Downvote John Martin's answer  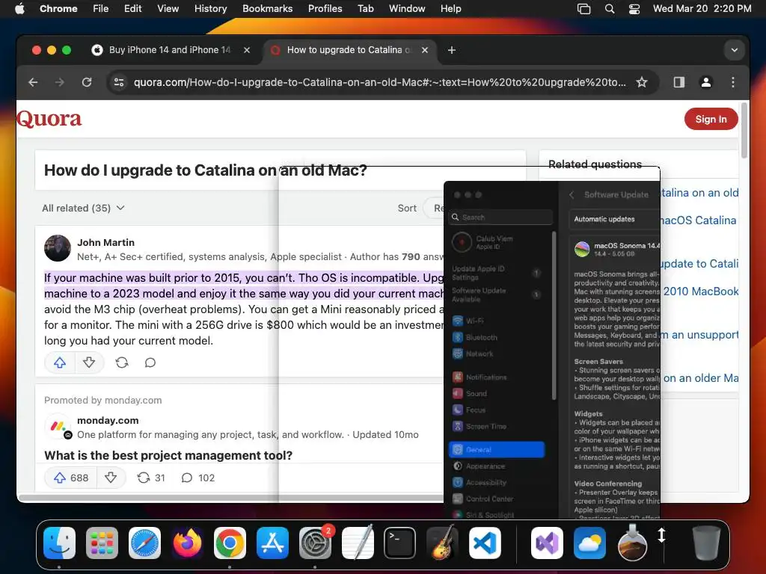[x=89, y=362]
